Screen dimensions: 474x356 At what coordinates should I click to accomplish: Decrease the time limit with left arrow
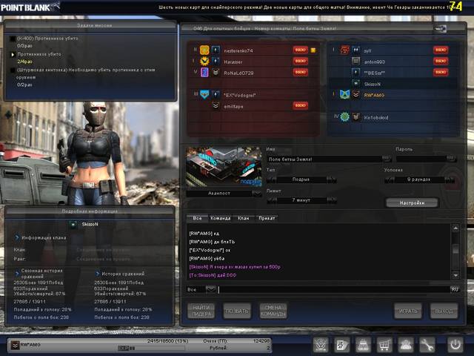(272, 200)
